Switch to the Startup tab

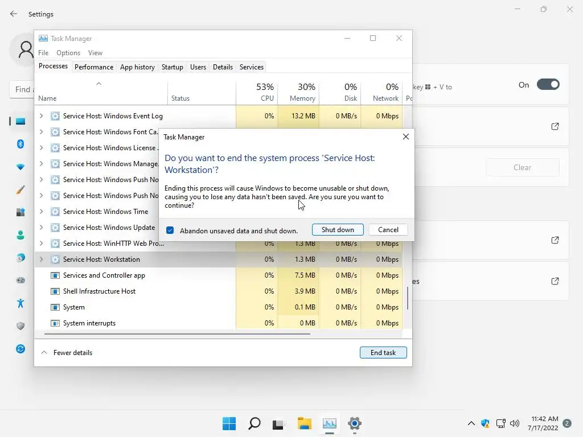172,67
